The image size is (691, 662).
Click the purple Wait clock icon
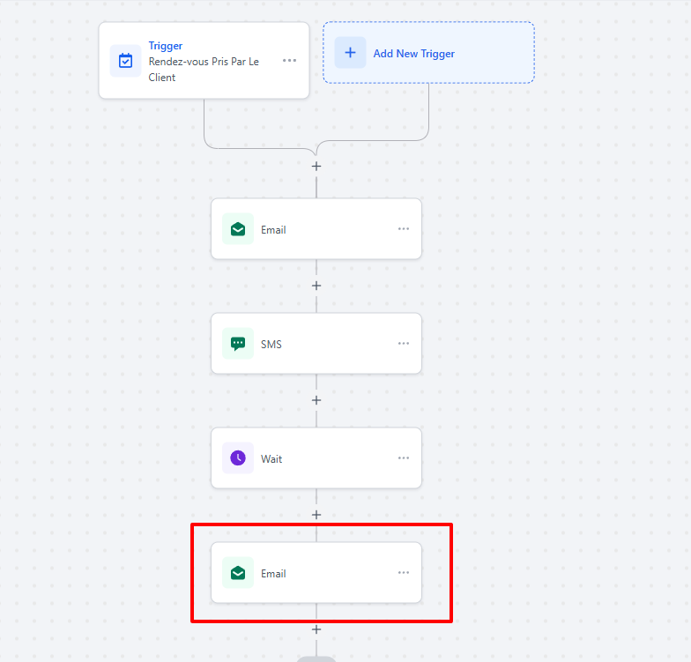pos(238,458)
